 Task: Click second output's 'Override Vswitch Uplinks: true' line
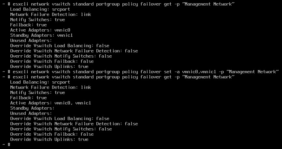coord(49,139)
